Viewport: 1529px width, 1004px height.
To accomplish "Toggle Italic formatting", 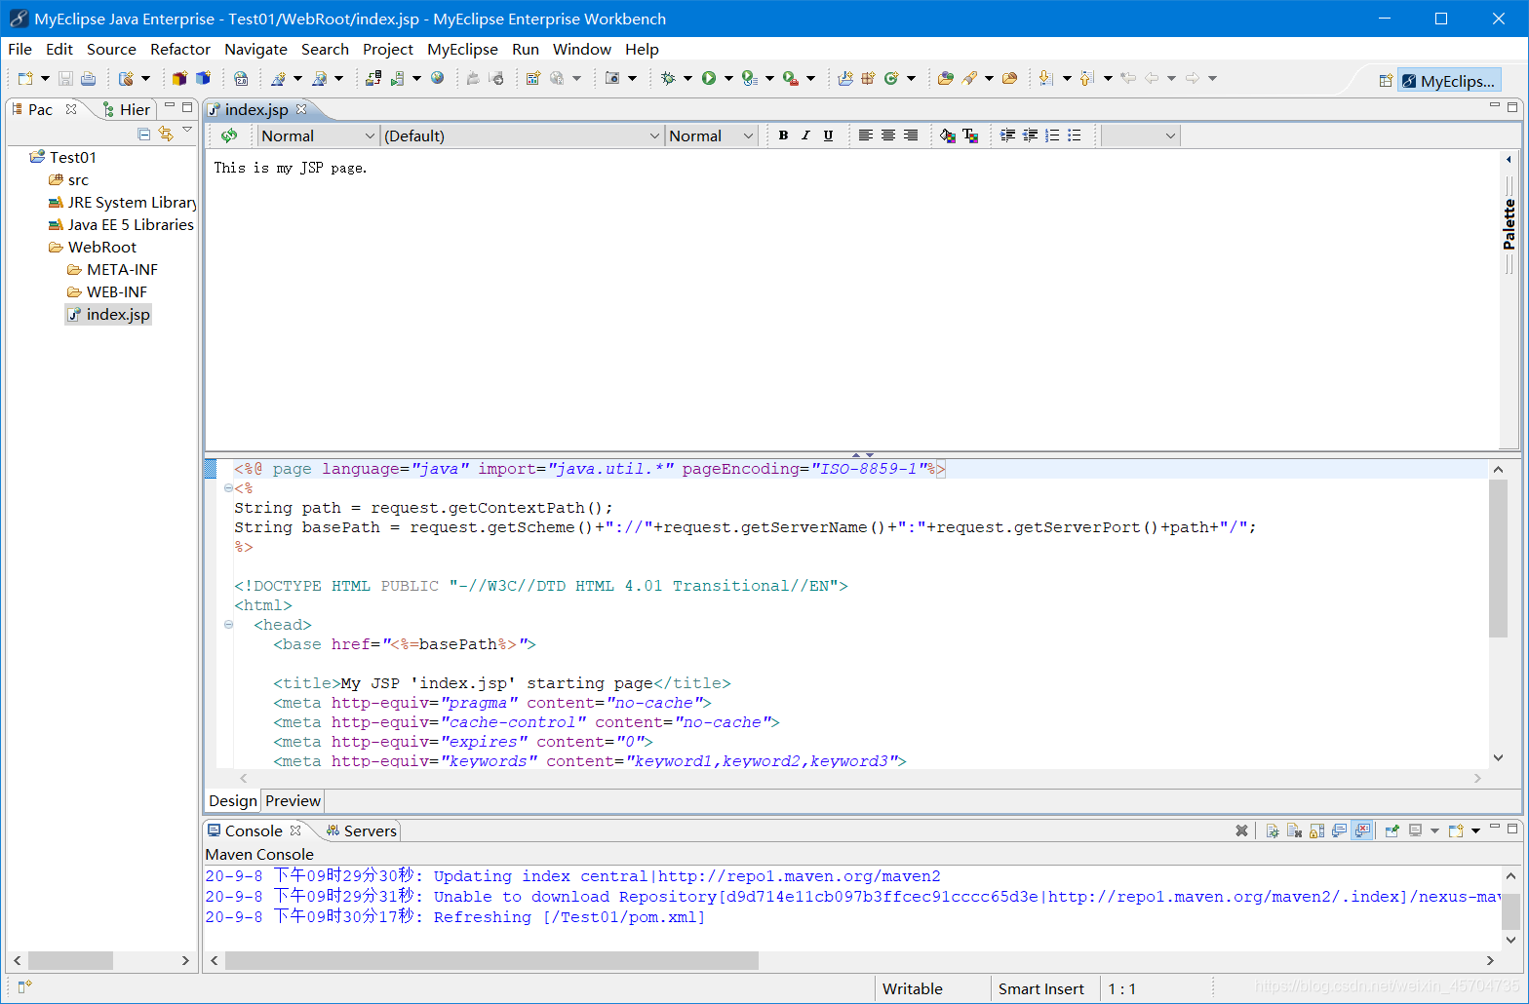I will [805, 135].
